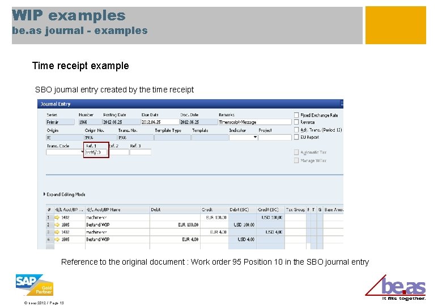Click the Credit (SC) column header

tap(271, 210)
